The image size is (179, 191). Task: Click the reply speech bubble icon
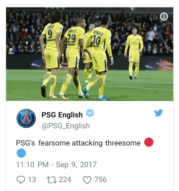tap(21, 180)
